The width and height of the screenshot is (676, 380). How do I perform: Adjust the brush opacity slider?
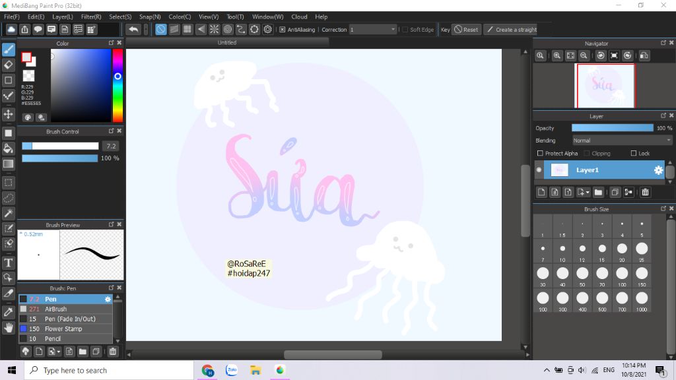coord(60,158)
